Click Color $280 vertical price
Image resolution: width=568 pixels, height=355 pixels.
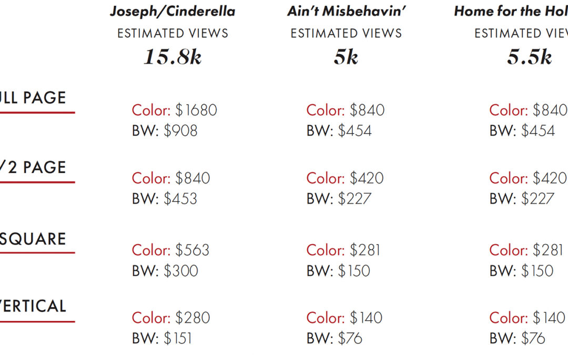(170, 318)
